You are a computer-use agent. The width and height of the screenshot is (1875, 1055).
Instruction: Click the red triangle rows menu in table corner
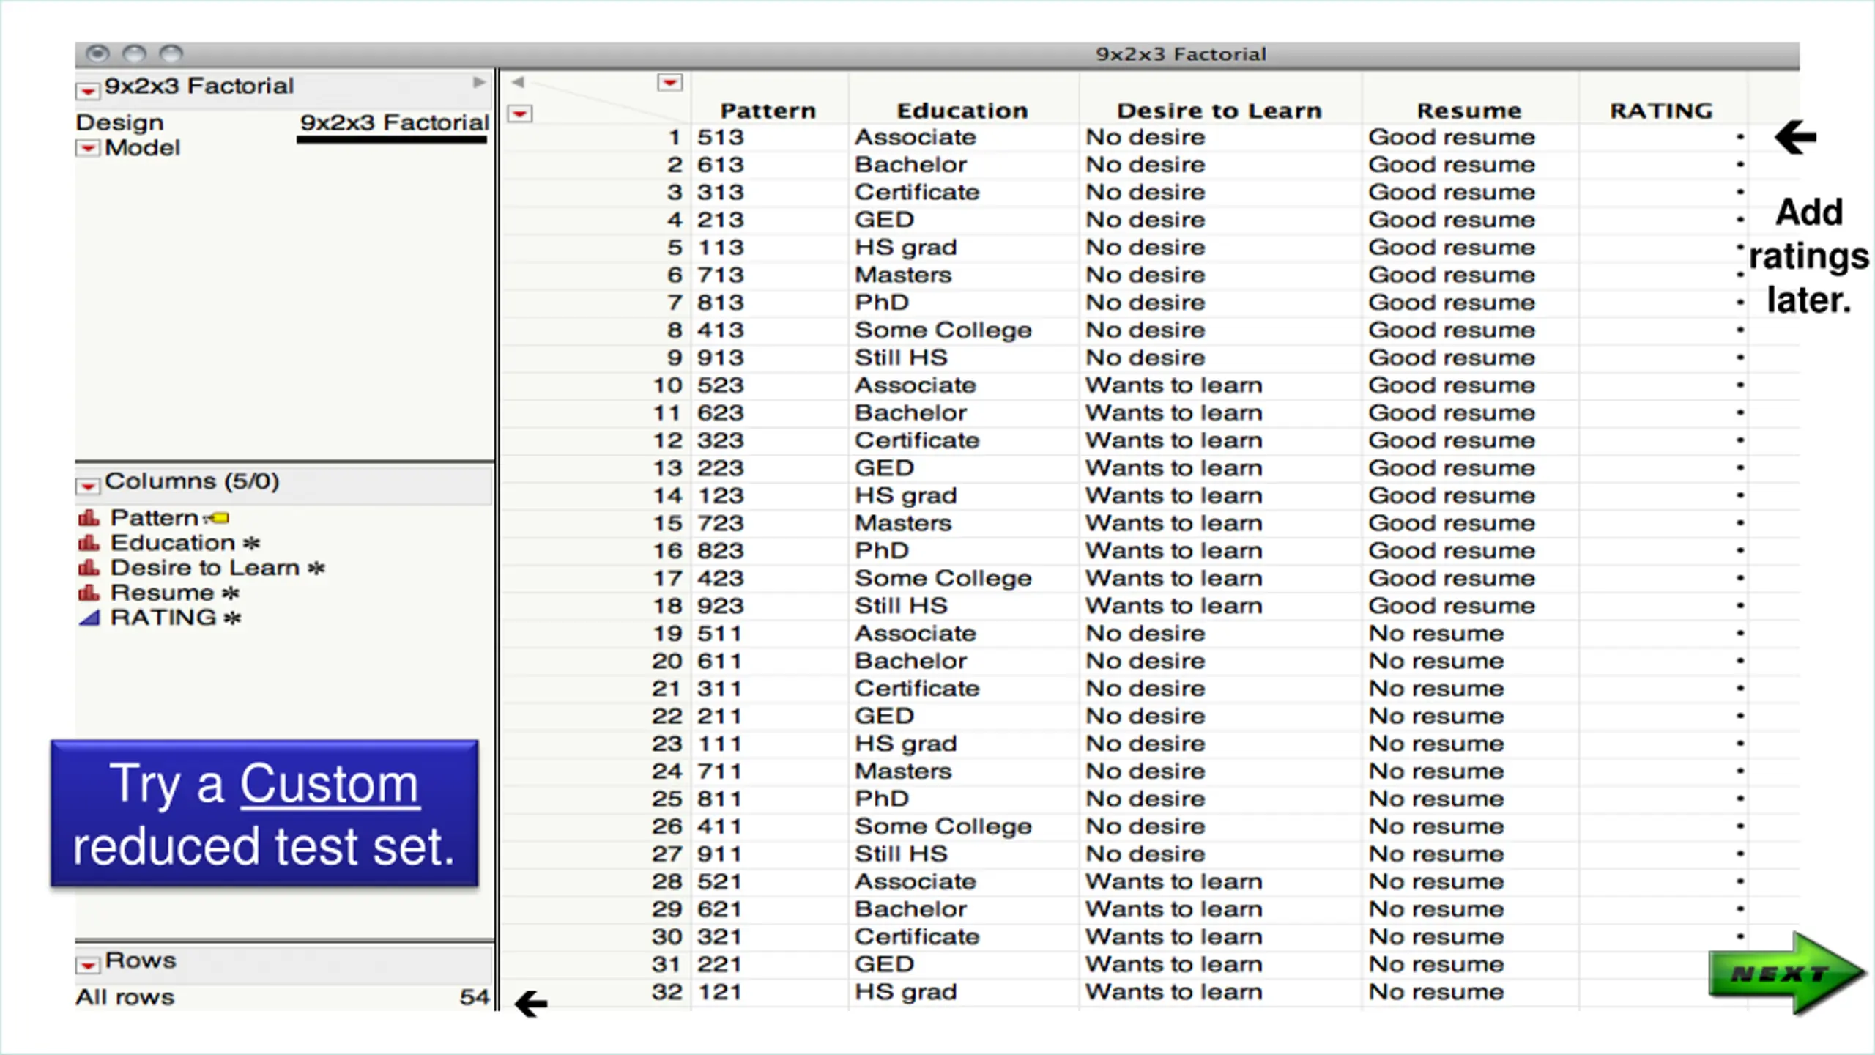coord(520,114)
